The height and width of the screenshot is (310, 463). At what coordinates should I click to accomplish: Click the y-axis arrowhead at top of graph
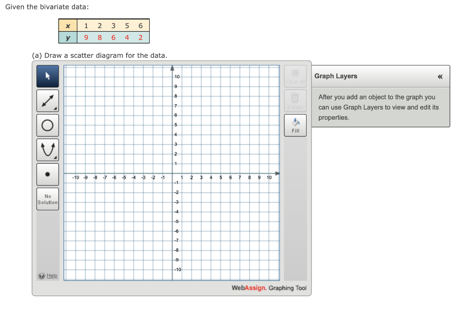(173, 67)
